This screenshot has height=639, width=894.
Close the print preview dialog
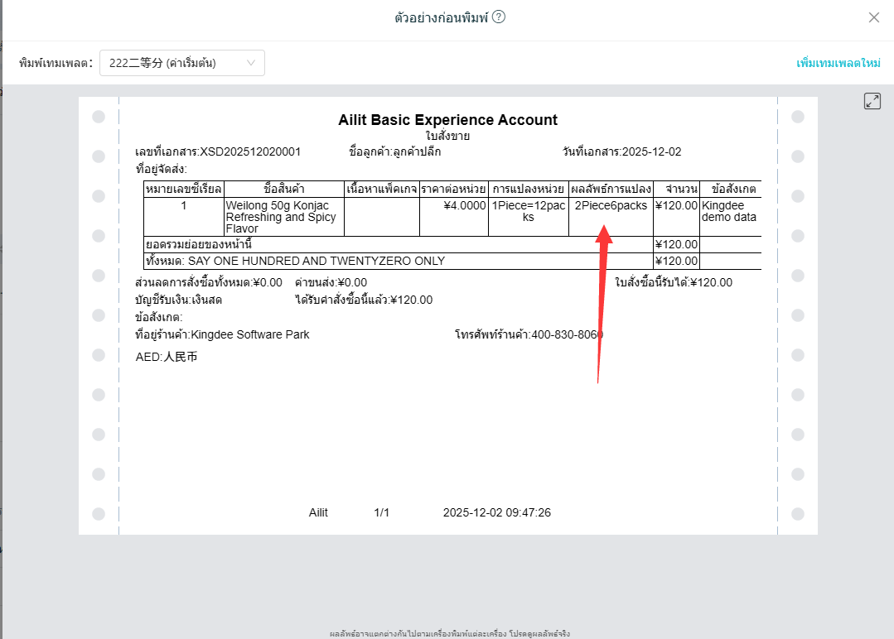point(873,17)
